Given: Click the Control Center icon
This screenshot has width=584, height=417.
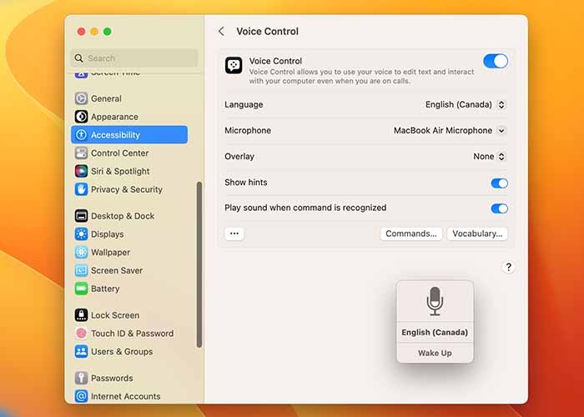Looking at the screenshot, I should coord(81,153).
